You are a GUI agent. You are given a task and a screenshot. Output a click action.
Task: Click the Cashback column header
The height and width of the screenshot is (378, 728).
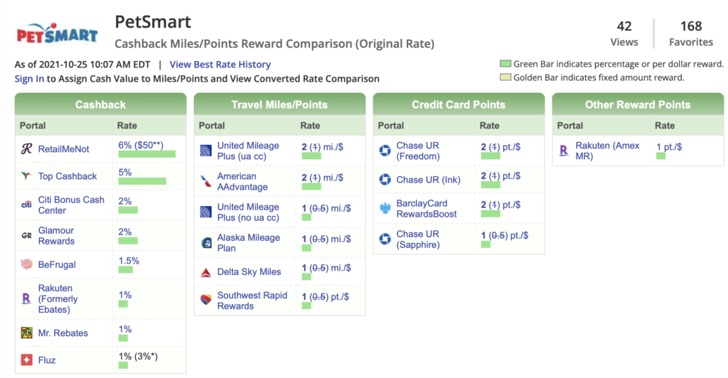(100, 104)
